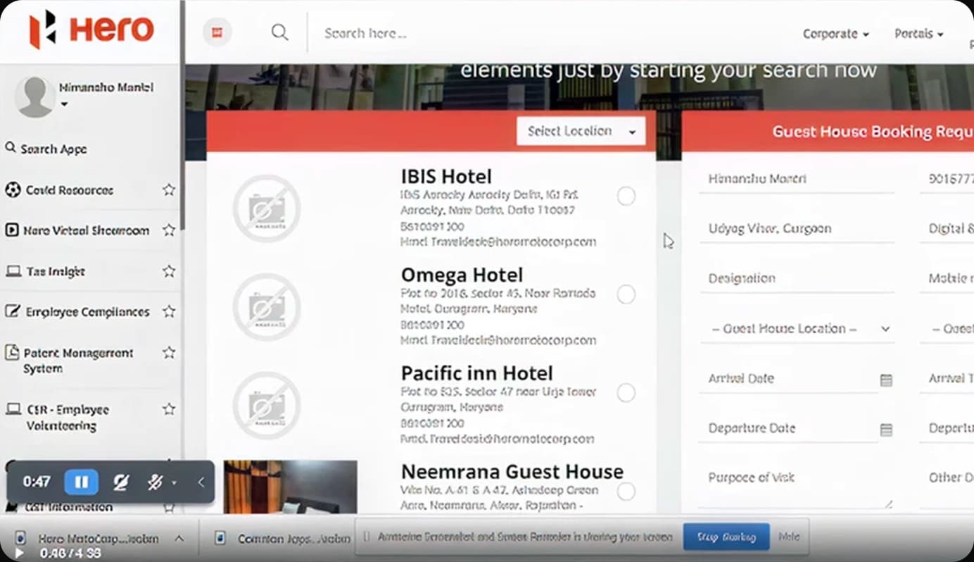The image size is (974, 562).
Task: Click the Neemrana Guest House photo thumbnail
Action: coord(290,487)
